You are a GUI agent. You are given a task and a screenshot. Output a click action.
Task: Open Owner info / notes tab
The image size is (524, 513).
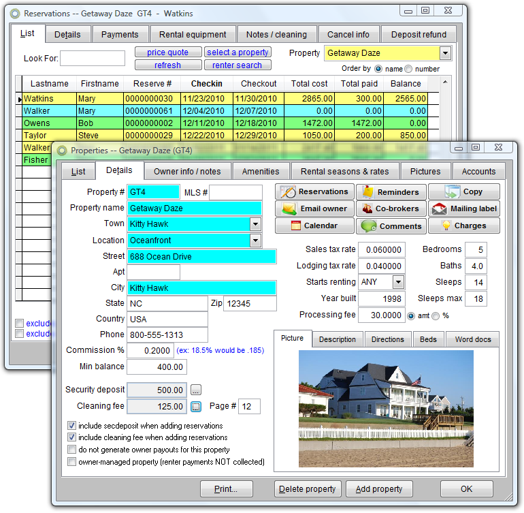[x=187, y=171]
